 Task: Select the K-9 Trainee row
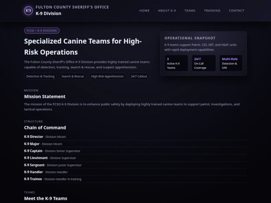click(135, 179)
